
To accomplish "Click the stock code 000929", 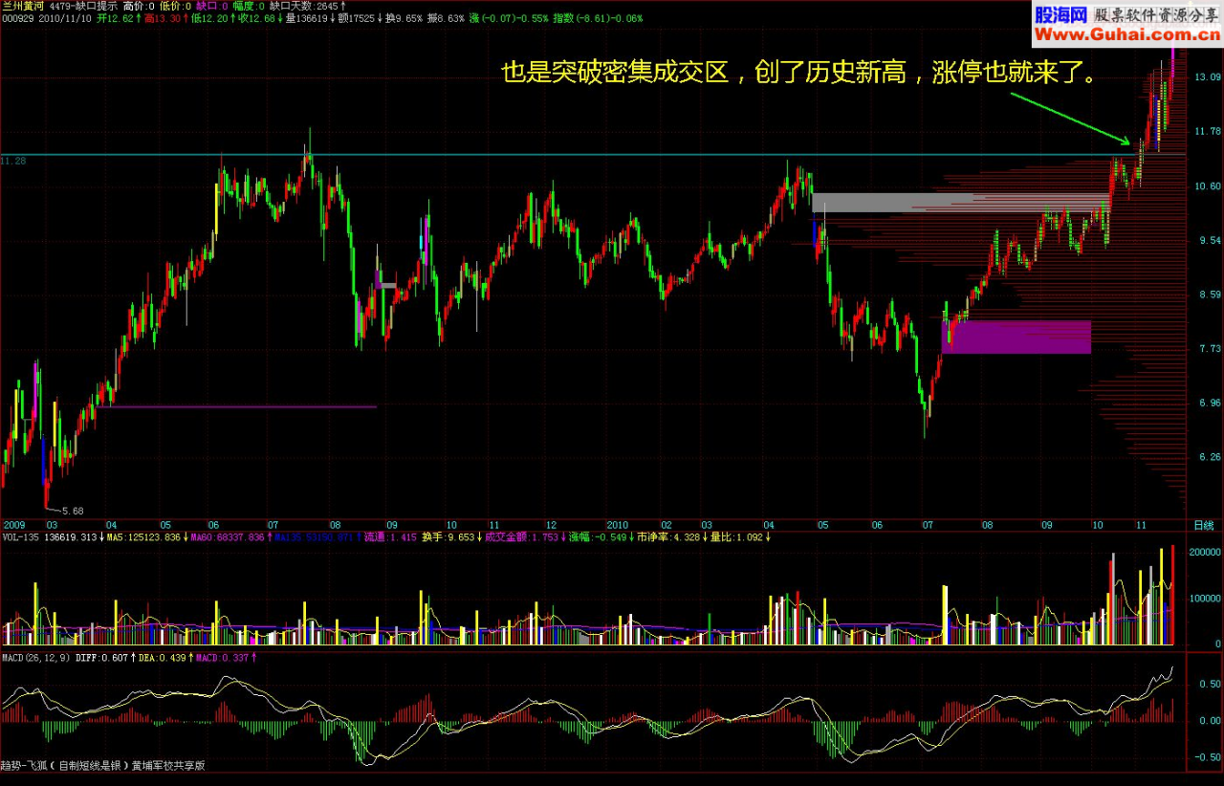I will click(17, 18).
